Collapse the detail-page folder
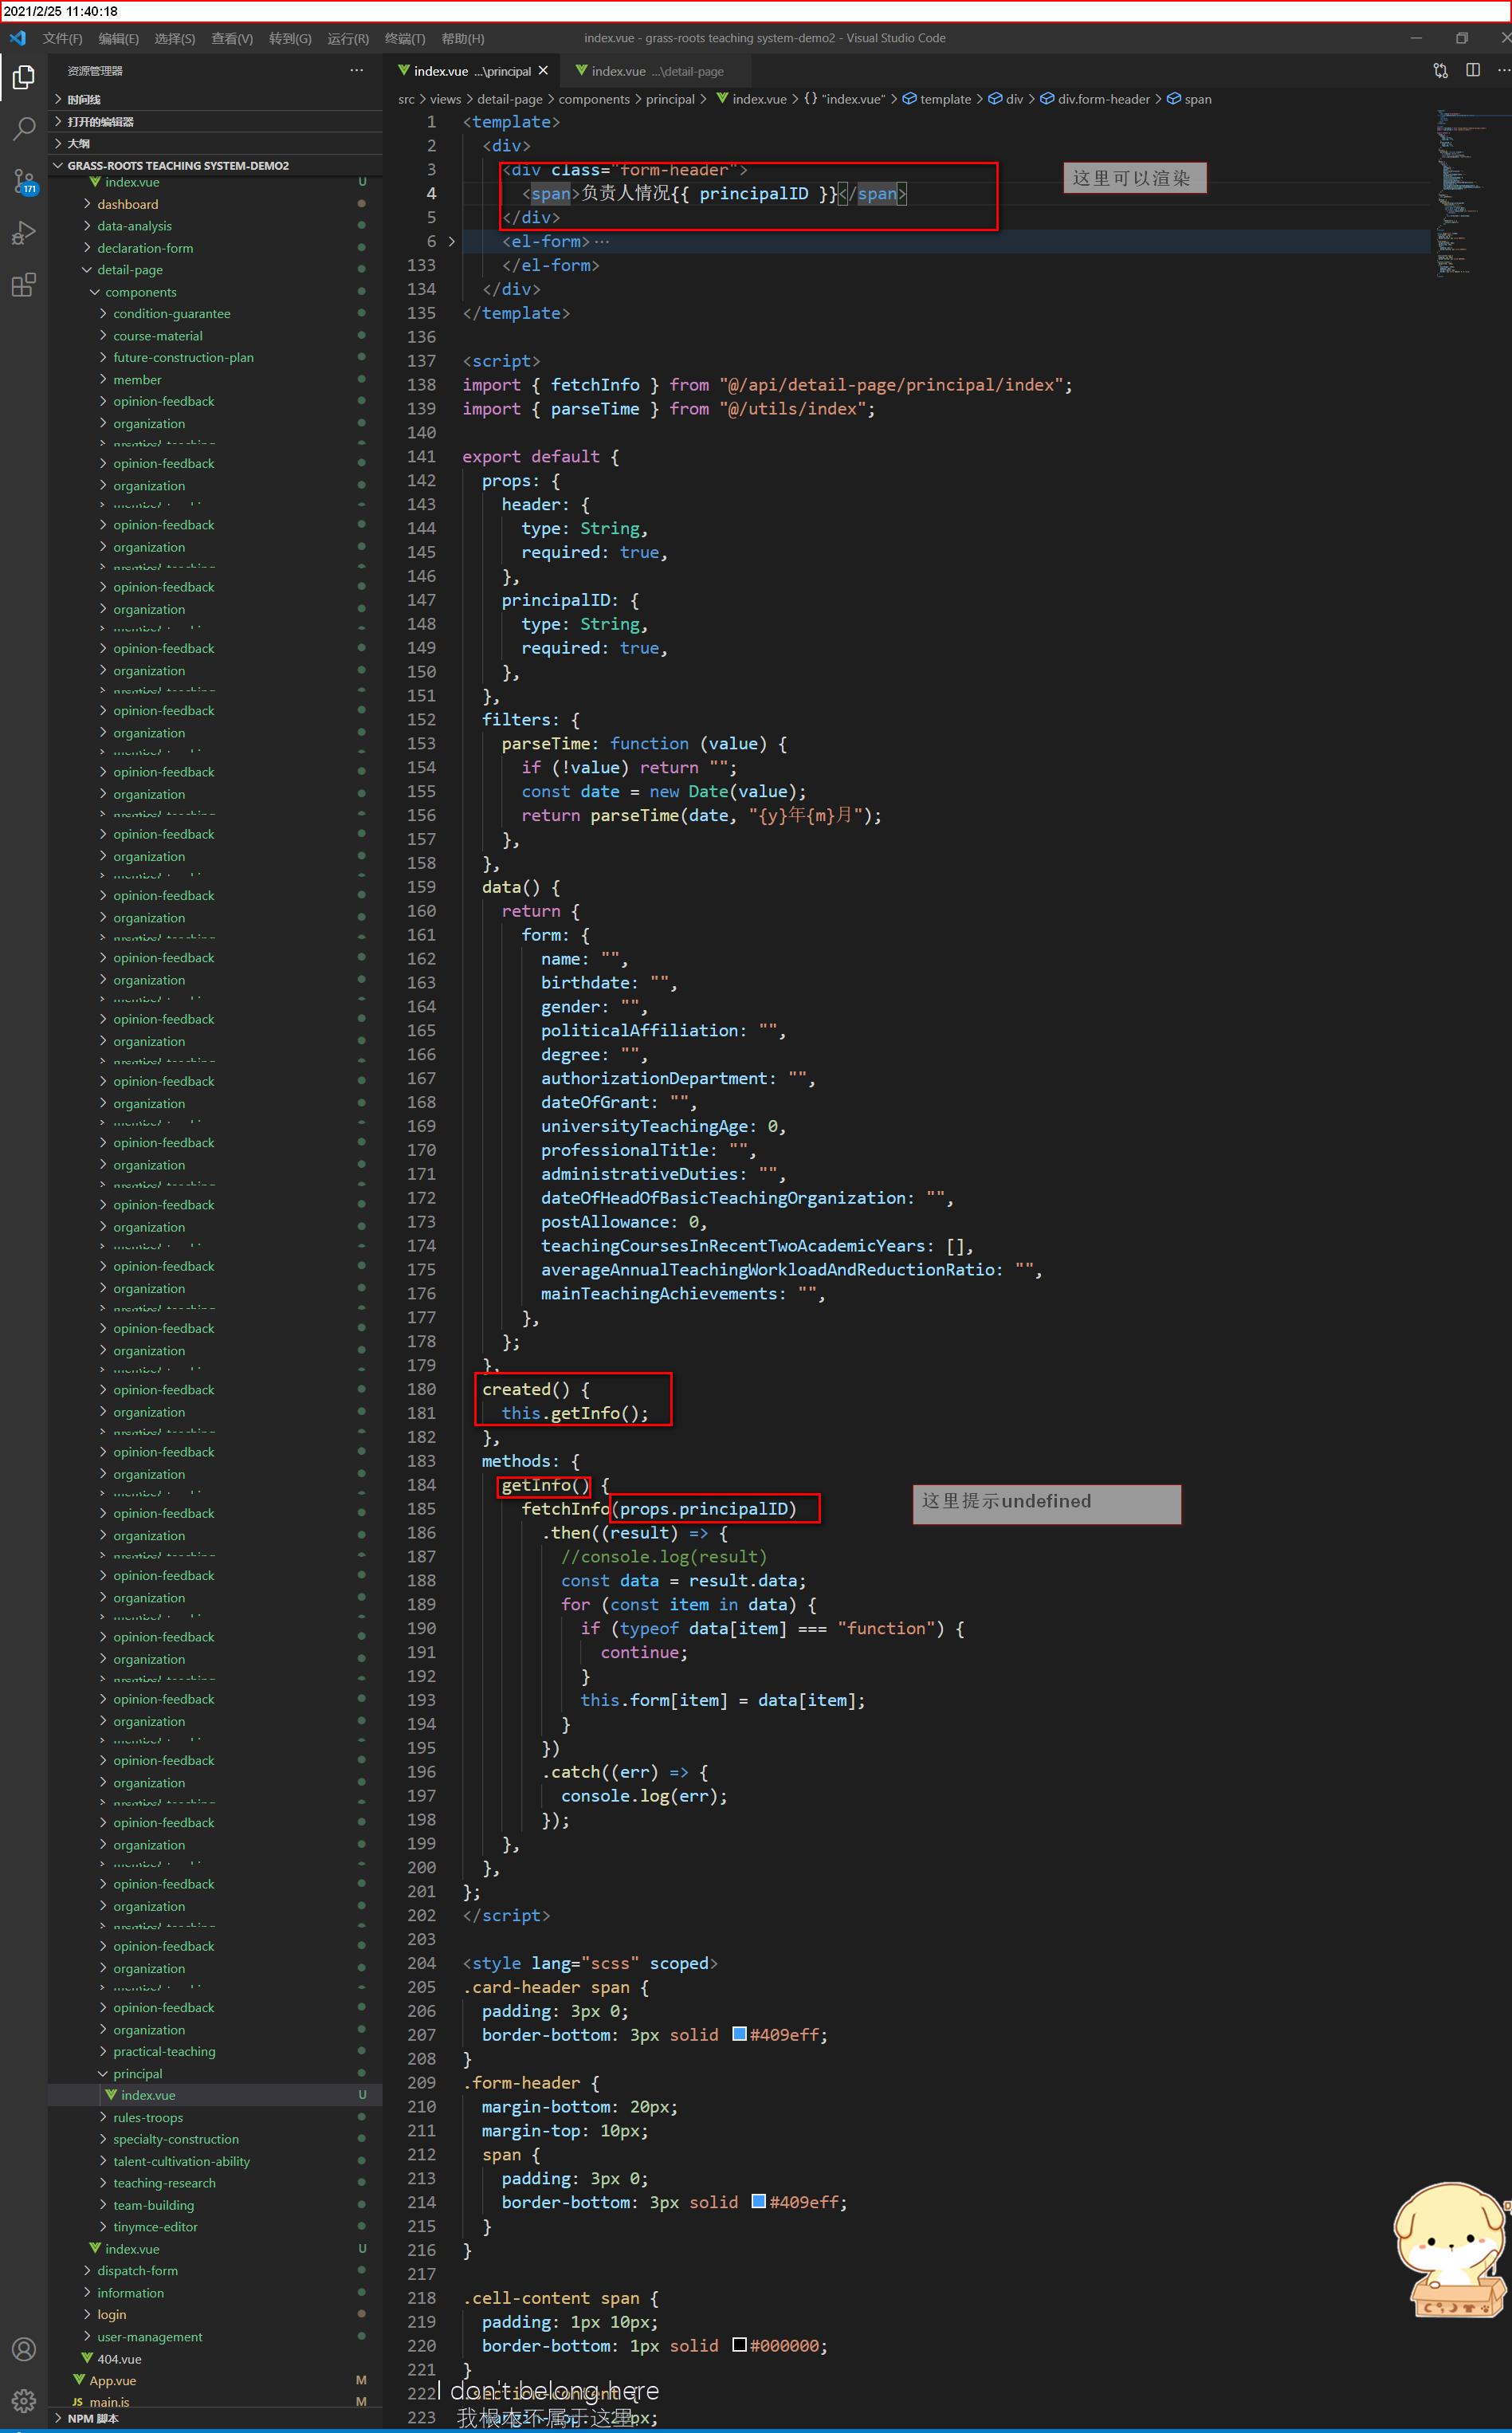The image size is (1512, 2433). [x=215, y=270]
